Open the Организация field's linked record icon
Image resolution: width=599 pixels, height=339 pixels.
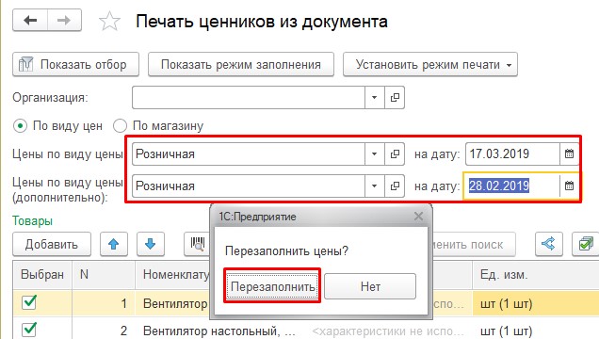pyautogui.click(x=395, y=97)
